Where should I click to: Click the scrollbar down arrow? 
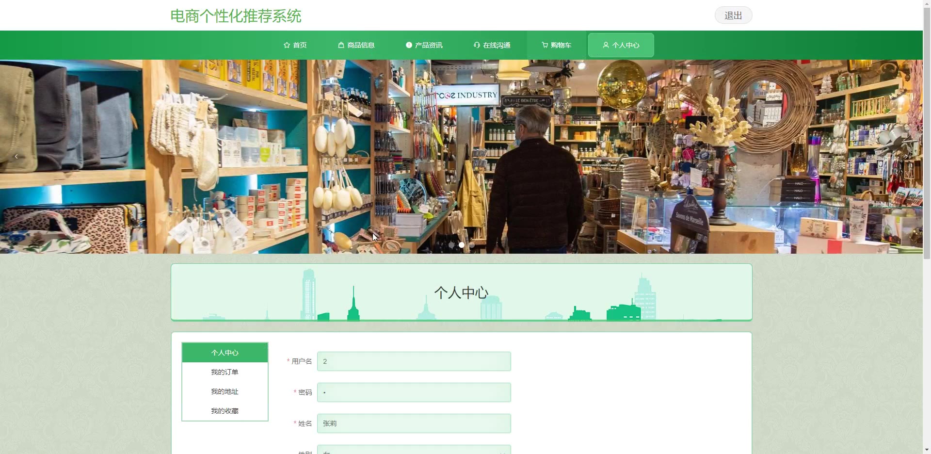coord(927,450)
